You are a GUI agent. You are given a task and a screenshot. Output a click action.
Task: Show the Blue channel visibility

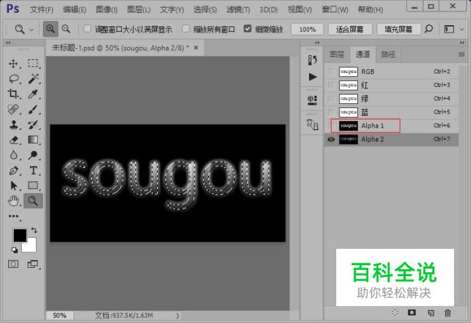click(x=331, y=112)
